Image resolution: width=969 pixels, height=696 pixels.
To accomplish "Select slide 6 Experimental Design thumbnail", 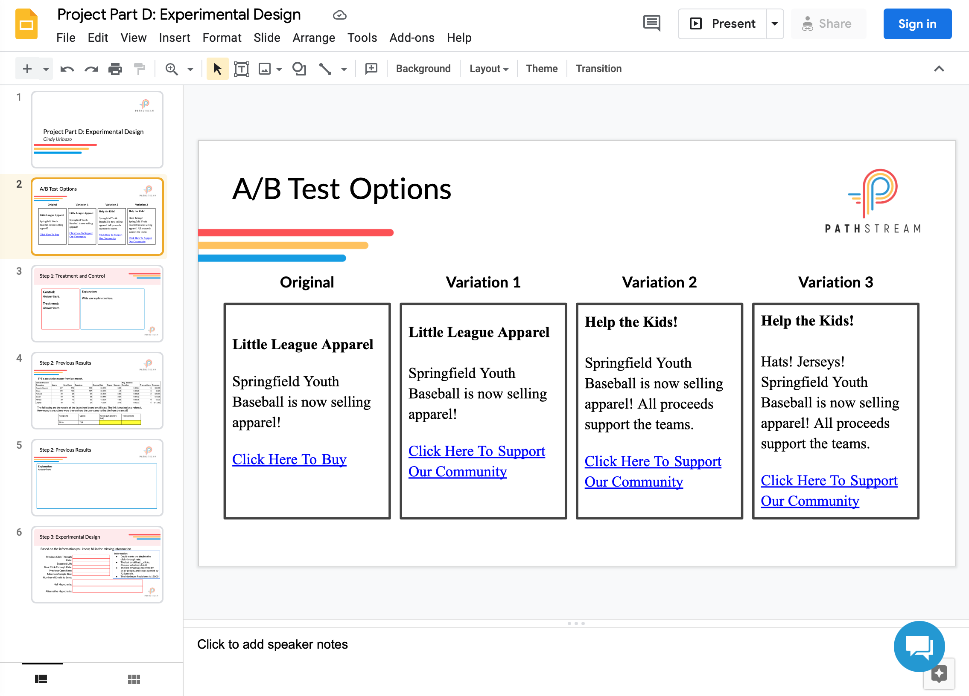I will pyautogui.click(x=97, y=565).
